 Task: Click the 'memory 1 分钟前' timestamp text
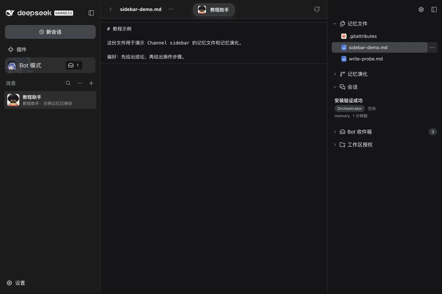(351, 116)
